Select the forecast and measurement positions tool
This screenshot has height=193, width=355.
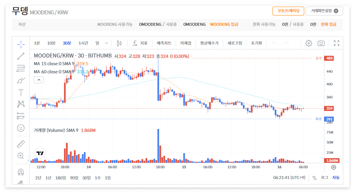[x=21, y=116]
